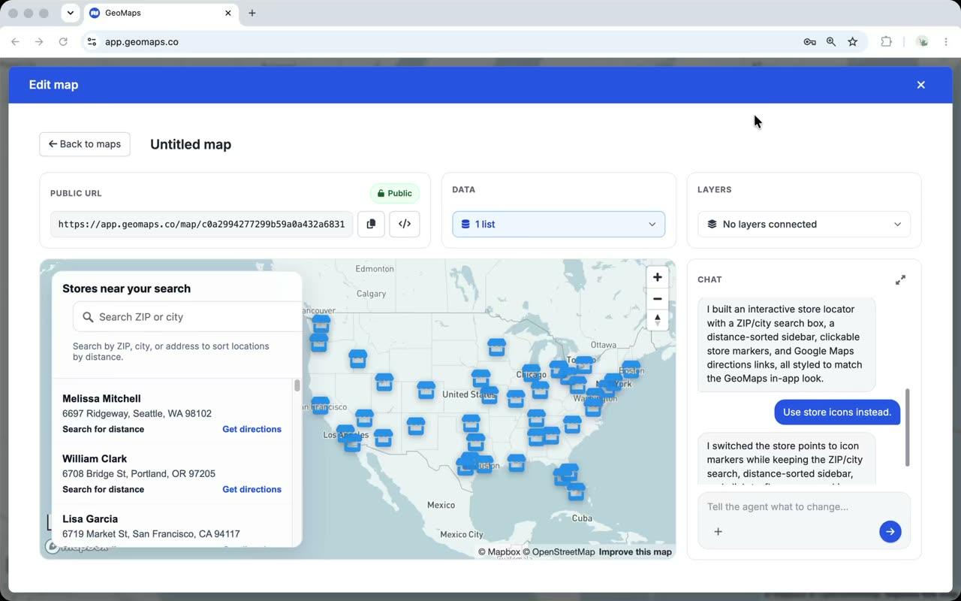The width and height of the screenshot is (961, 601).
Task: Add an attachment with the chat plus icon
Action: 718,531
